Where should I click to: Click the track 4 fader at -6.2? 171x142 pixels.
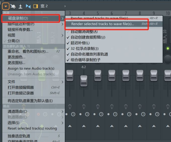(x=84, y=81)
